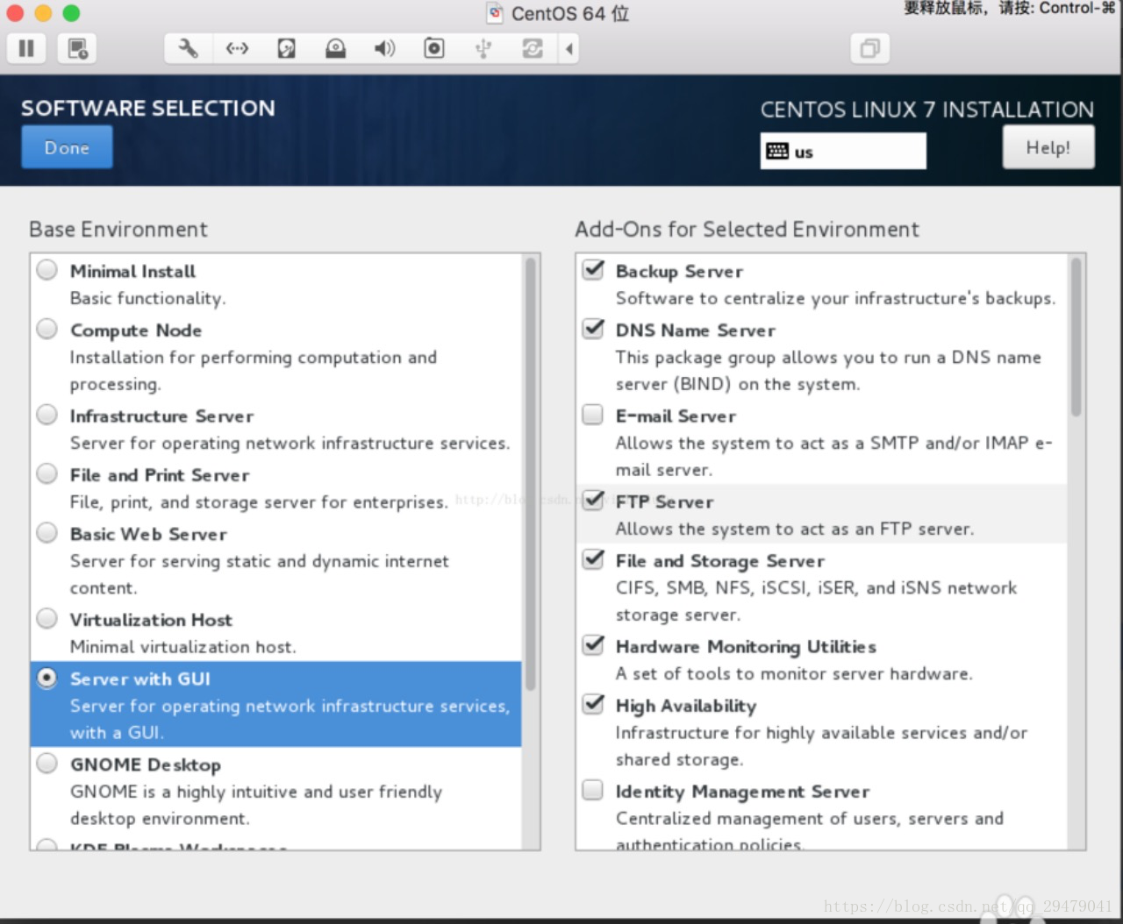Select the Basic Web Server radio button
1123x924 pixels.
[47, 533]
